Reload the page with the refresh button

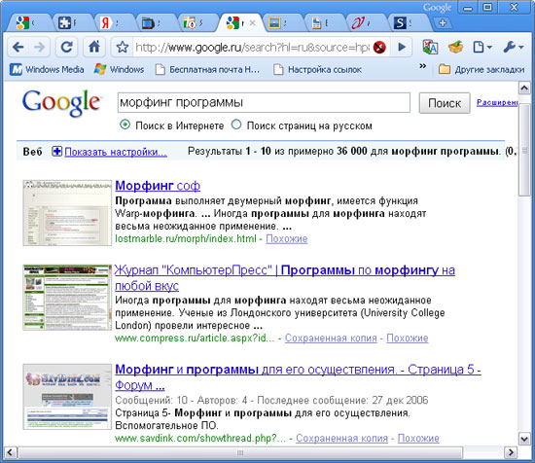coord(66,47)
